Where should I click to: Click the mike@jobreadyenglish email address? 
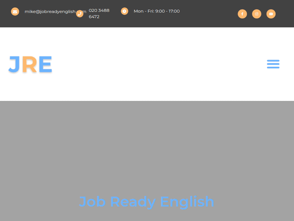click(x=55, y=12)
